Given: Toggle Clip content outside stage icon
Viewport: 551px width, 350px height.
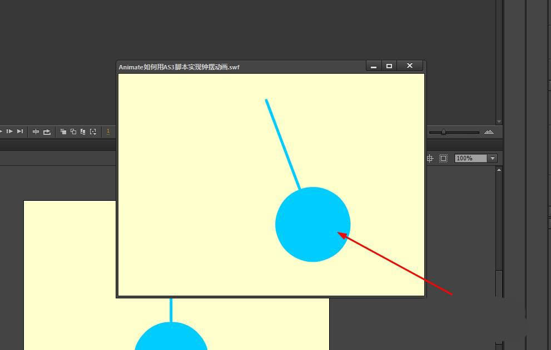Looking at the screenshot, I should [444, 158].
